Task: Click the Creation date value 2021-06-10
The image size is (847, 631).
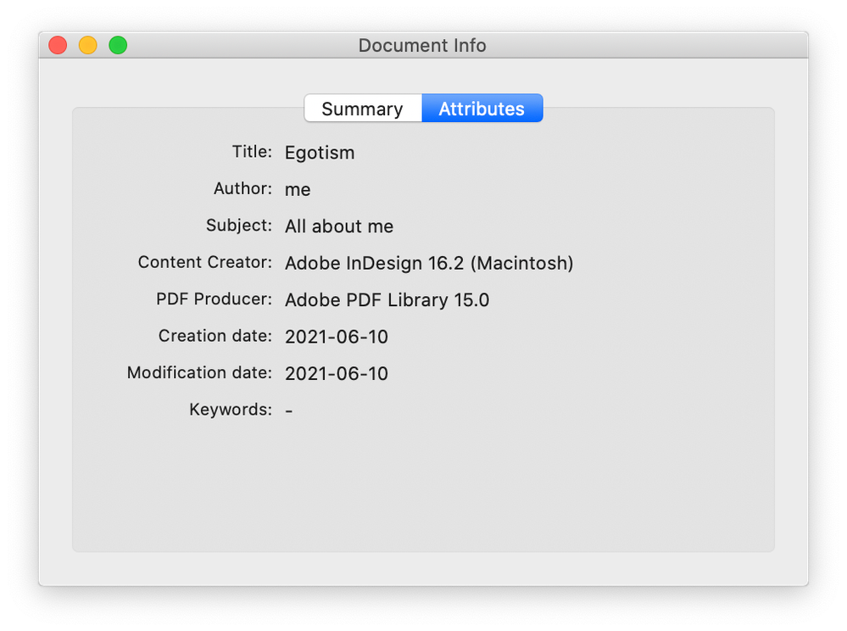Action: (x=337, y=337)
